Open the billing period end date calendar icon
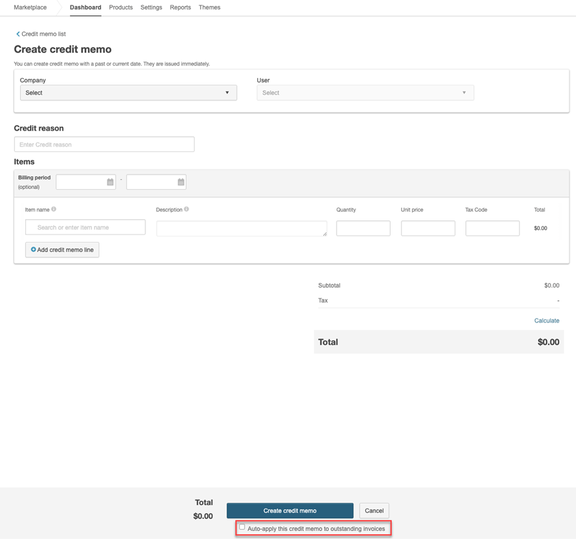 tap(181, 182)
